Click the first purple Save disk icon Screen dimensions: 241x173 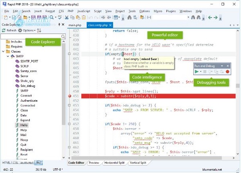tap(33, 17)
